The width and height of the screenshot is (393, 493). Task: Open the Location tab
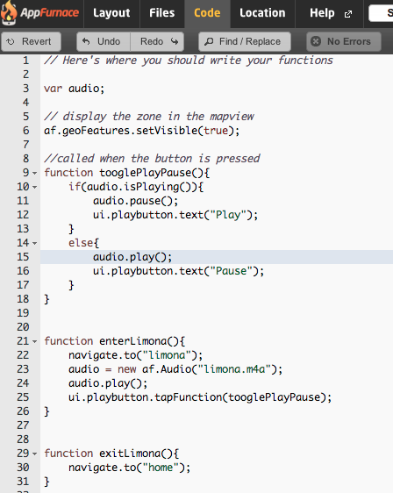[262, 13]
